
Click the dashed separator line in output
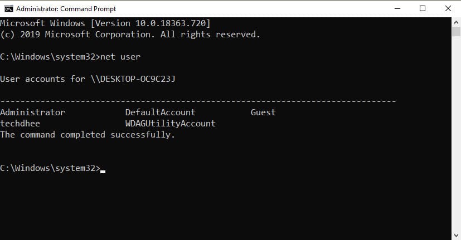pos(198,101)
